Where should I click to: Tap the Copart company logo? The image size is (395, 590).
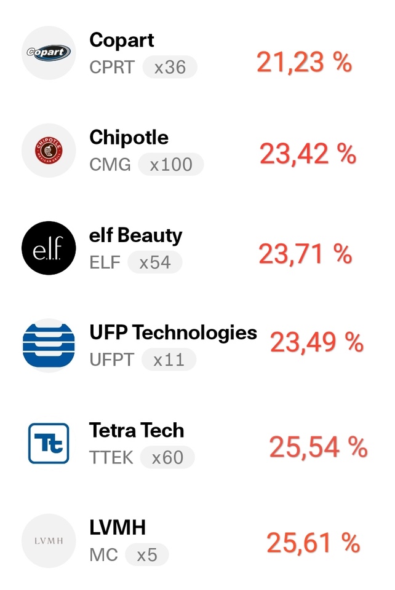[49, 53]
